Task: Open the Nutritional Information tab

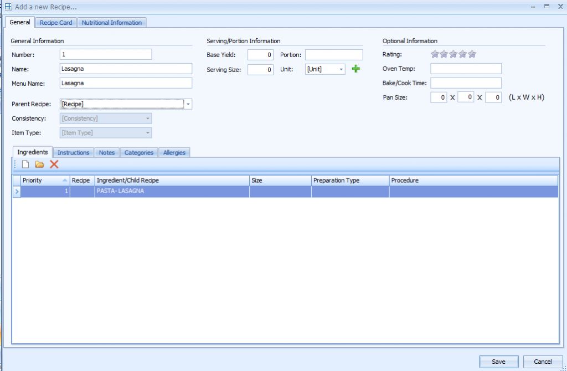Action: point(112,23)
